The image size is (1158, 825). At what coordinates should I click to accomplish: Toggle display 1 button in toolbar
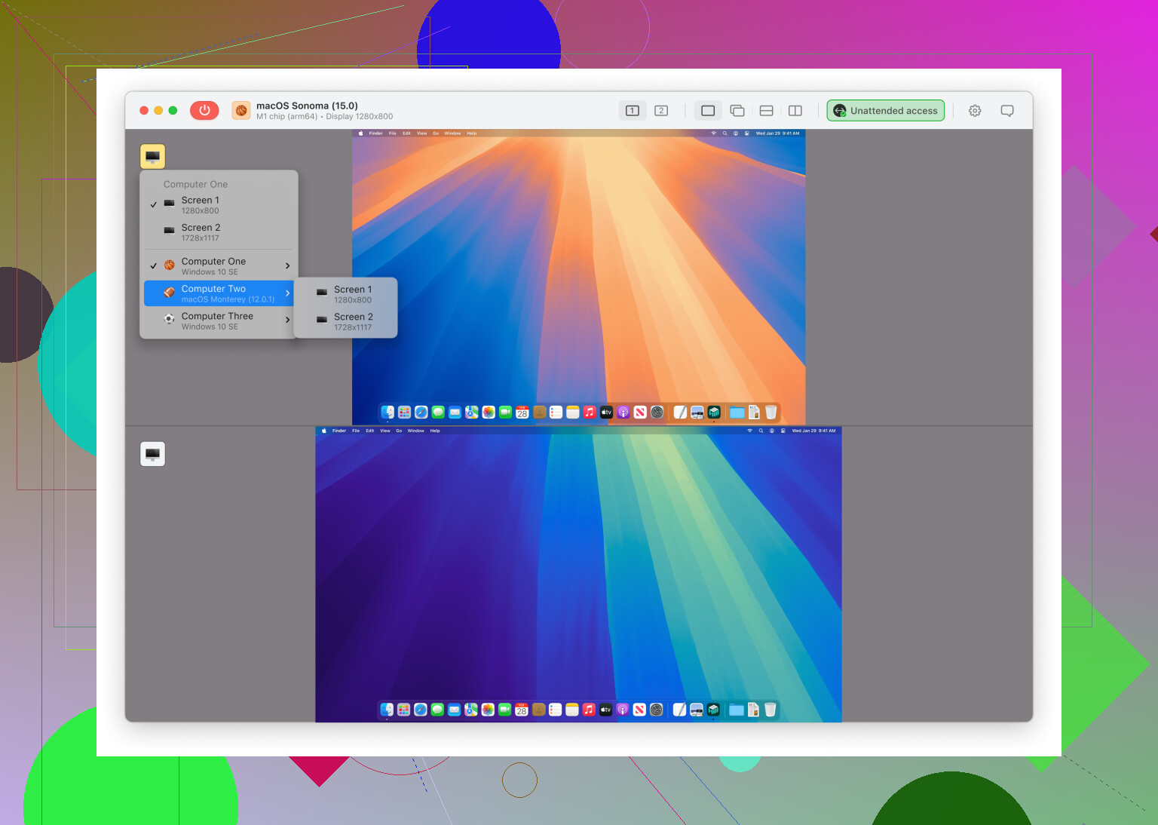(633, 111)
